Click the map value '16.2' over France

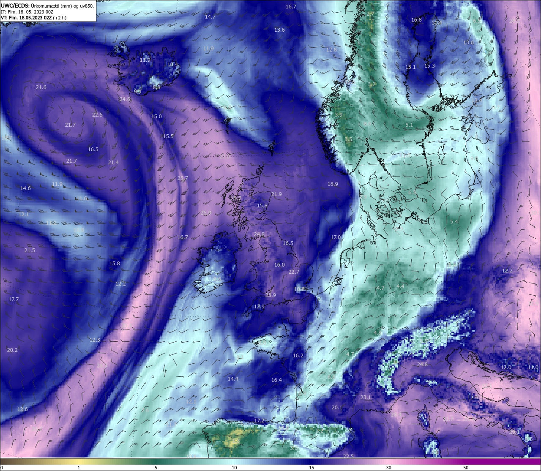pyautogui.click(x=298, y=356)
